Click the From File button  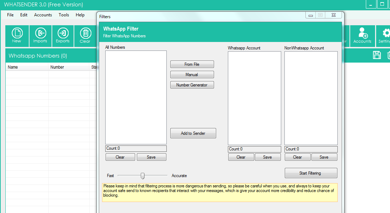click(192, 64)
